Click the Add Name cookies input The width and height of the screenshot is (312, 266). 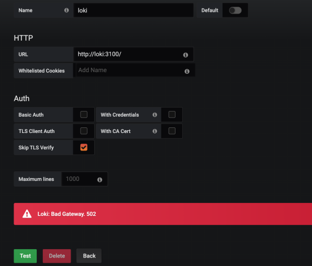coord(135,70)
